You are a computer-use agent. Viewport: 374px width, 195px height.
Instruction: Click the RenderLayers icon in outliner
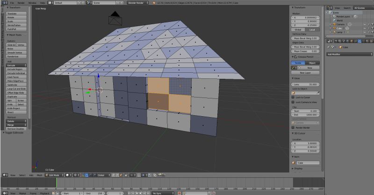point(334,16)
